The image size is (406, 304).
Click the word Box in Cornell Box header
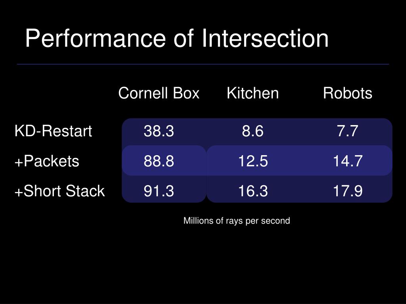click(x=186, y=93)
